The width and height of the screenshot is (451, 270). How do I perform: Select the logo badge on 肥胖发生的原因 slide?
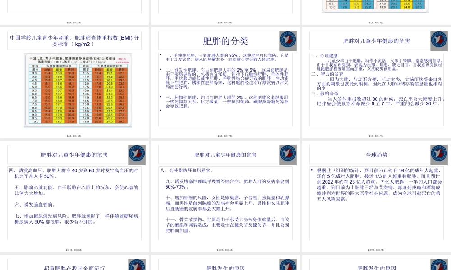click(288, 264)
